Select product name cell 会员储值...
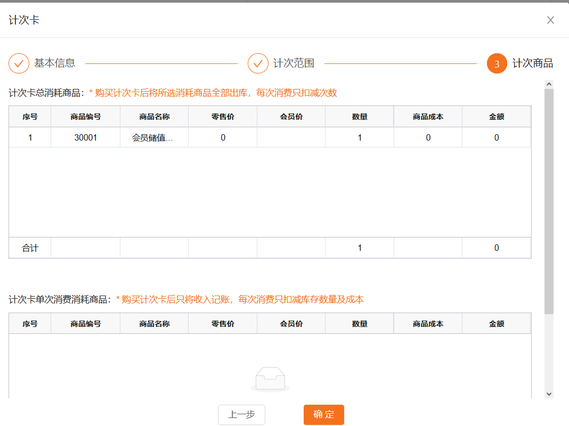Viewport: 569px width, 426px height. point(154,137)
